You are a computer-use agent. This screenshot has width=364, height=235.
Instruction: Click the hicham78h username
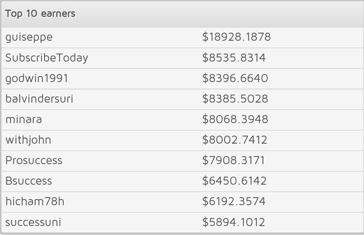(35, 202)
